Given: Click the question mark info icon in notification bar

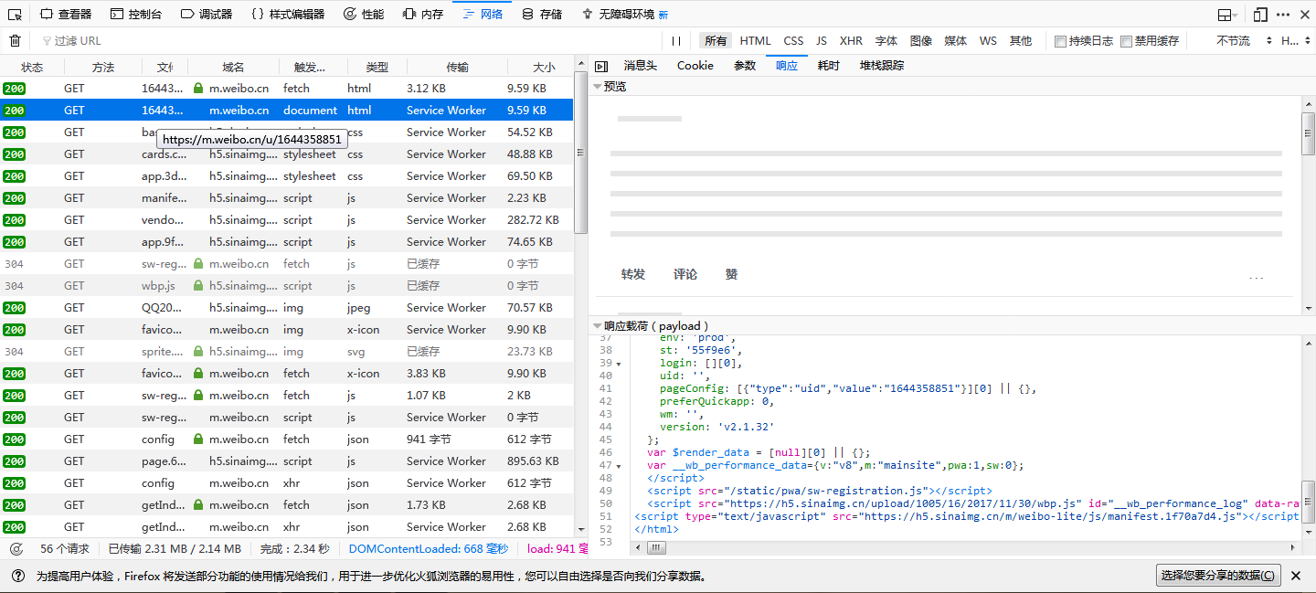Looking at the screenshot, I should pyautogui.click(x=17, y=576).
